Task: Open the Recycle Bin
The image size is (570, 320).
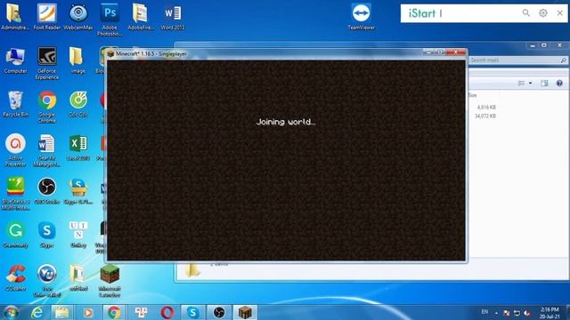Action: (x=15, y=104)
